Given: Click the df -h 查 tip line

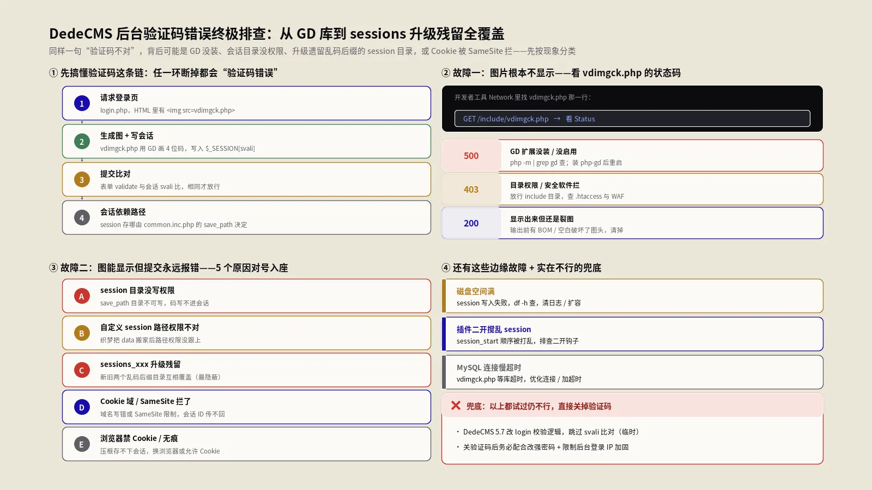Looking at the screenshot, I should click(x=519, y=303).
